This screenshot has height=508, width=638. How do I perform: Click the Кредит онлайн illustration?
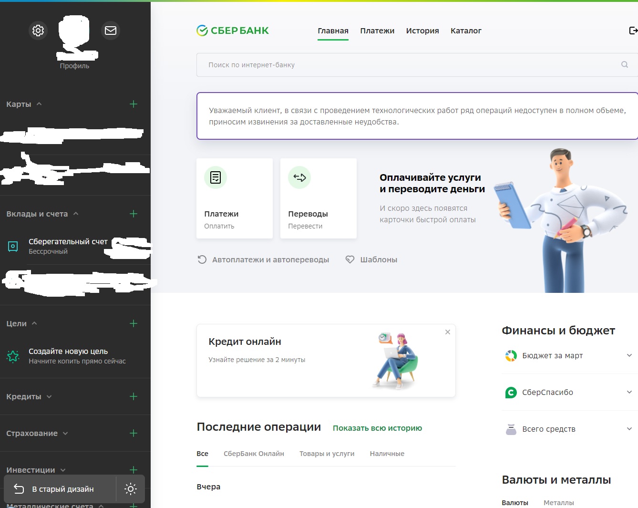396,361
